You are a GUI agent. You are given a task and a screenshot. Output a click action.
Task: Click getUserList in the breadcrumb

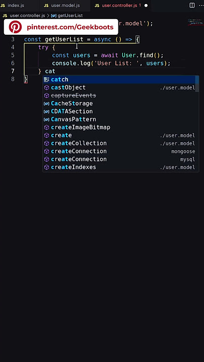pos(70,16)
